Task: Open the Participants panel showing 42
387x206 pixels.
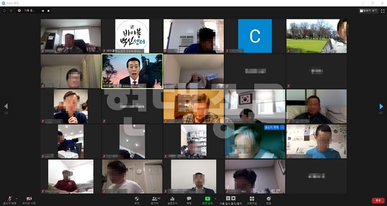Action: coord(155,200)
